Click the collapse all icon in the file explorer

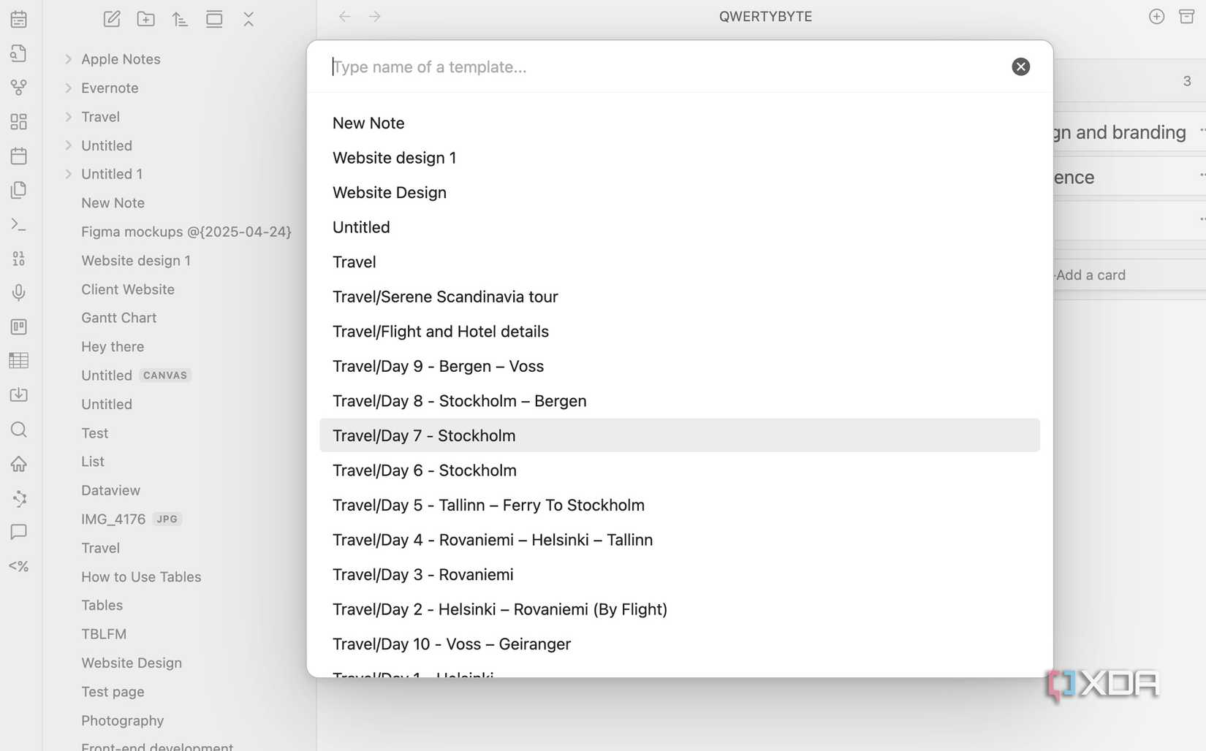pyautogui.click(x=249, y=19)
